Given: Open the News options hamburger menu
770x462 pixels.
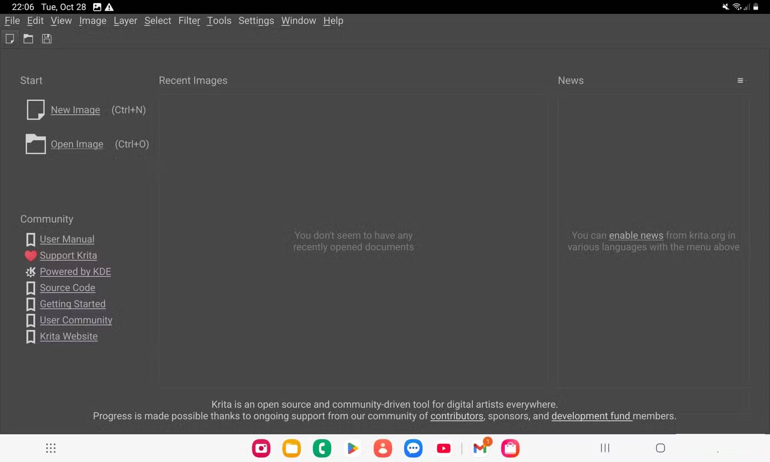Looking at the screenshot, I should [x=740, y=80].
